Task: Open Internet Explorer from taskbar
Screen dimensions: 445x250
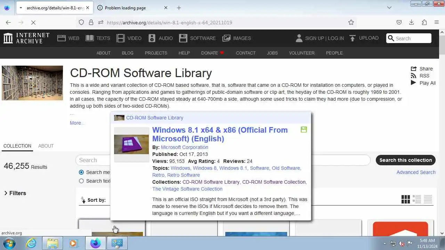Action: (31, 243)
